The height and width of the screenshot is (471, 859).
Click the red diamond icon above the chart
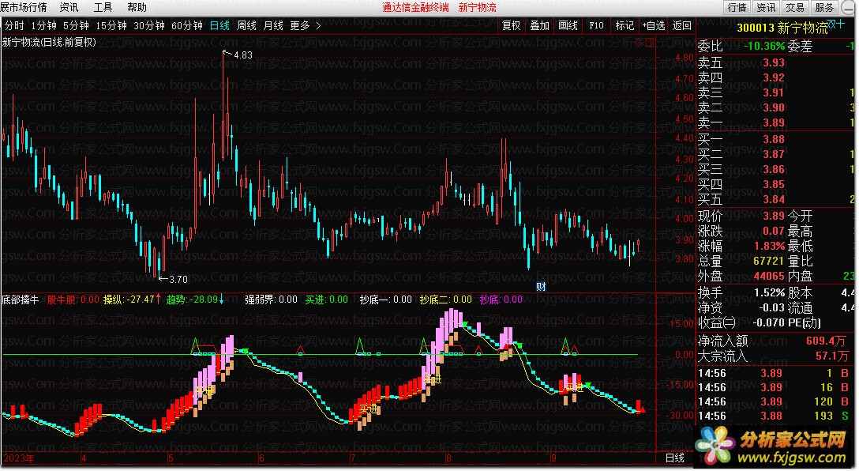coord(639,42)
